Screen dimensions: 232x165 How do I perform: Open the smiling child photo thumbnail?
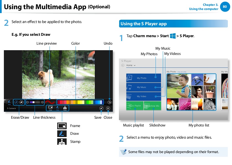click(x=179, y=86)
